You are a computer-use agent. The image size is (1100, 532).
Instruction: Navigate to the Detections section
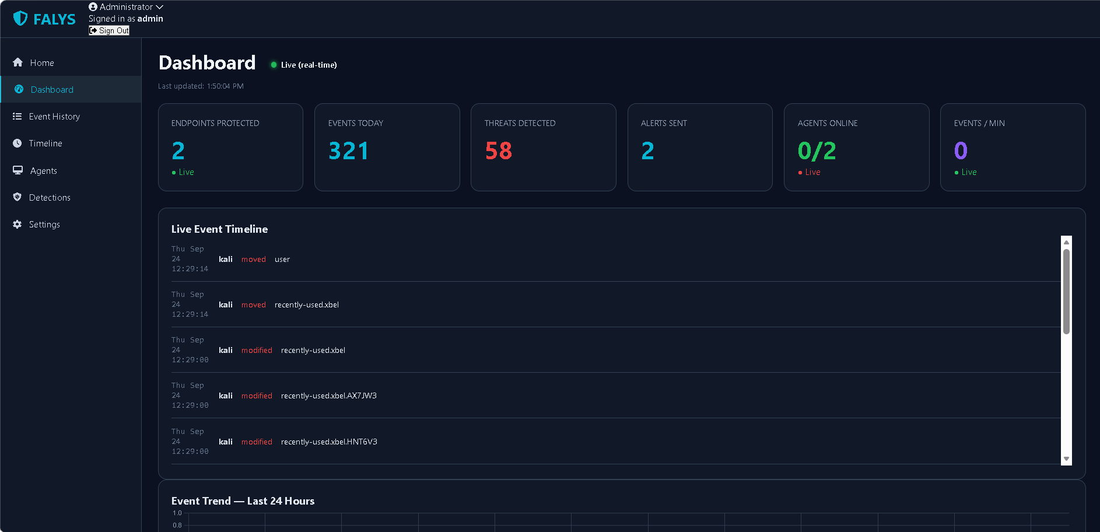71,197
